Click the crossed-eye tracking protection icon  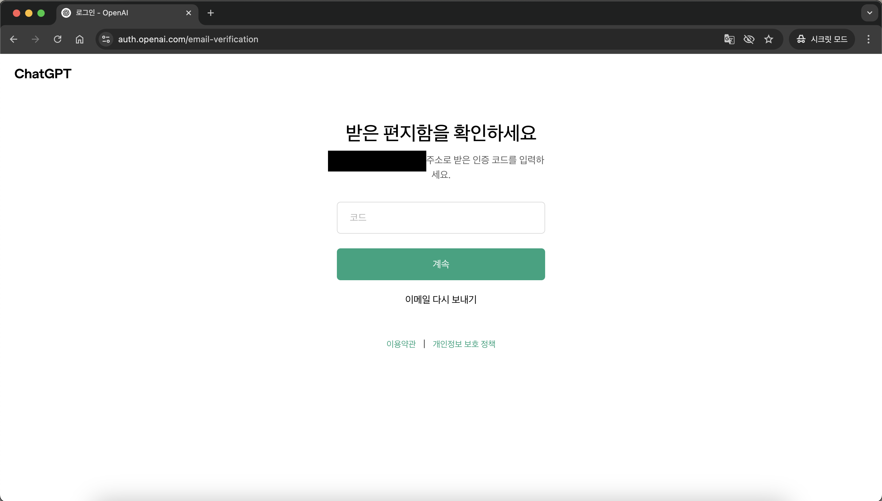(748, 39)
